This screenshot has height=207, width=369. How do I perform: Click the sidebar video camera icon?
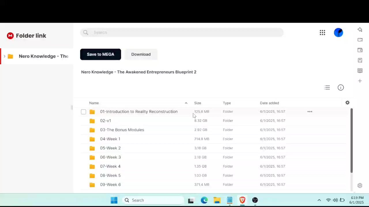[x=360, y=40]
